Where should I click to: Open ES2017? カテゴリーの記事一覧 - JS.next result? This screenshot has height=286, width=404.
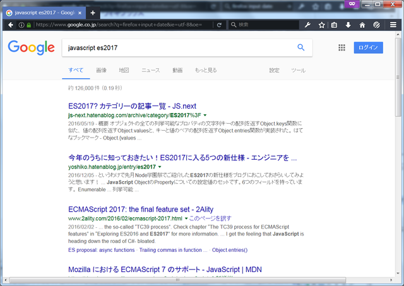132,106
